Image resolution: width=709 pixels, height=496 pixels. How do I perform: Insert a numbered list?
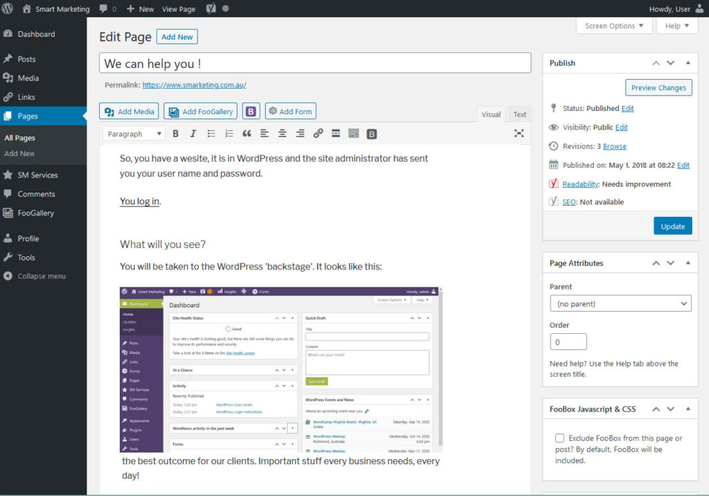(229, 134)
